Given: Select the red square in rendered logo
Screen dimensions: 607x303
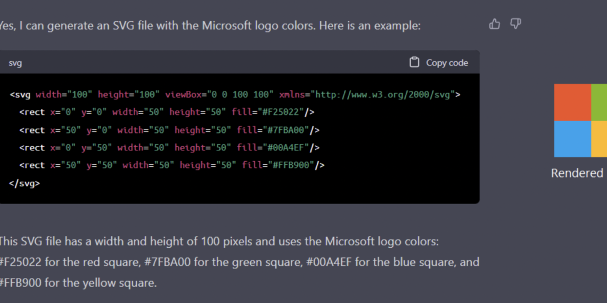Looking at the screenshot, I should [572, 102].
